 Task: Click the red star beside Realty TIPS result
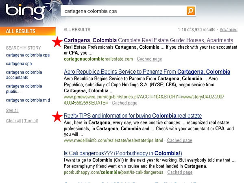pos(58,117)
